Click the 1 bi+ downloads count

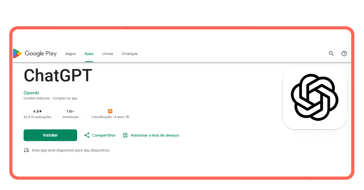70,111
